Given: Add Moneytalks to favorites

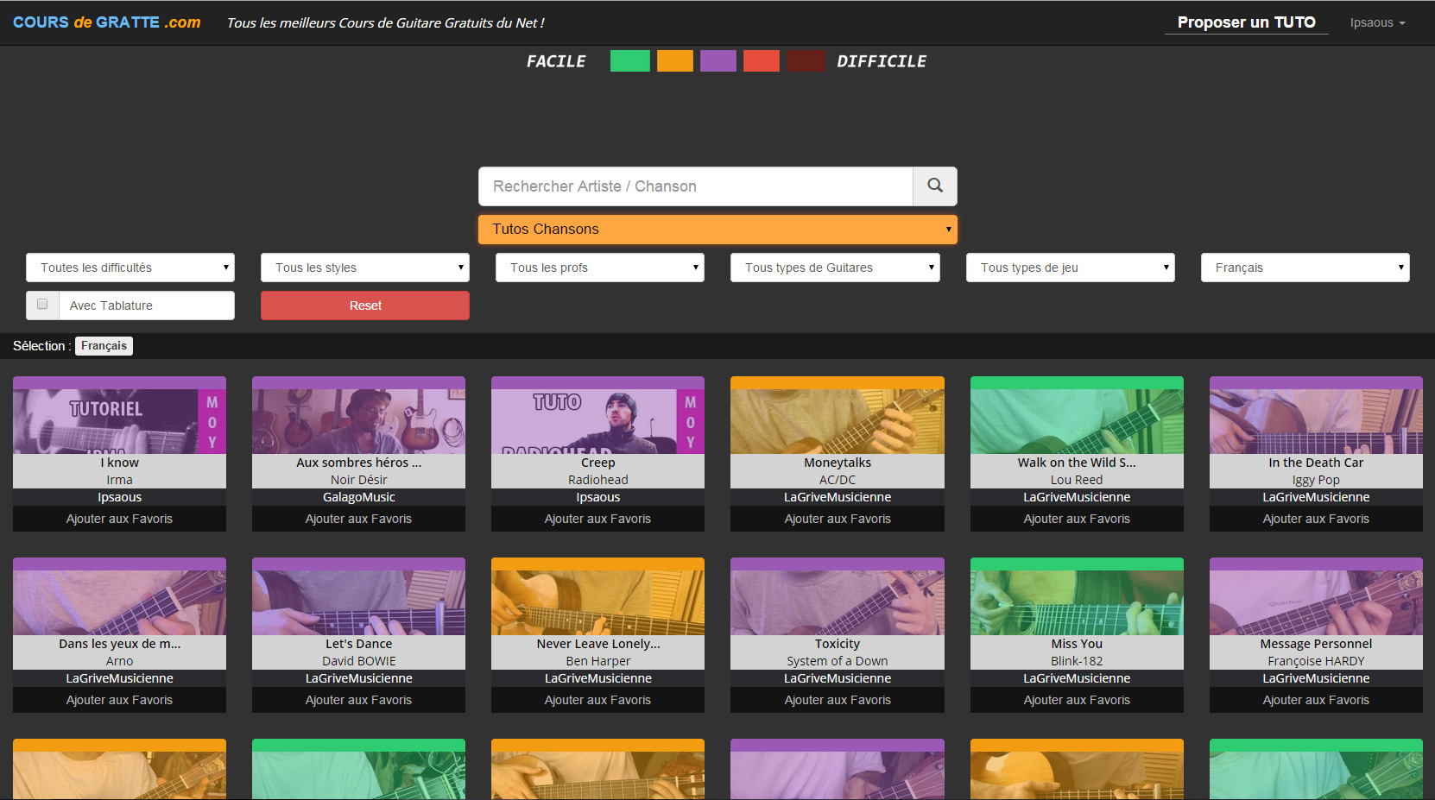Looking at the screenshot, I should point(838,519).
